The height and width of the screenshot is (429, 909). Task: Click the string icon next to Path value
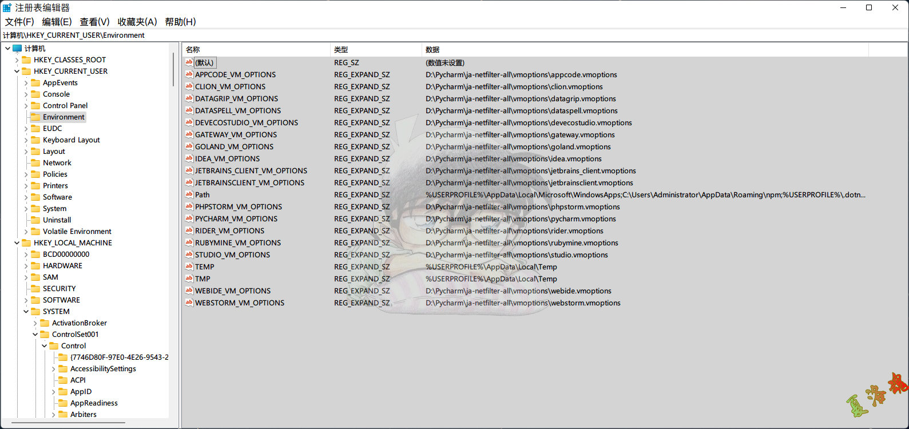click(189, 194)
